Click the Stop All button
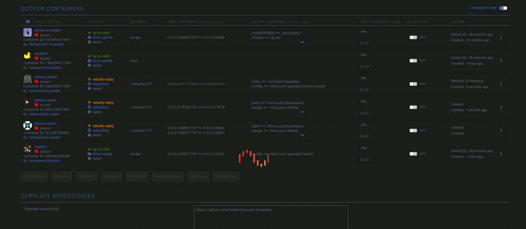The height and width of the screenshot is (229, 526). click(x=86, y=176)
